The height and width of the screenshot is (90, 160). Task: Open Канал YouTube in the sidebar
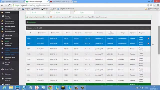click(9, 69)
